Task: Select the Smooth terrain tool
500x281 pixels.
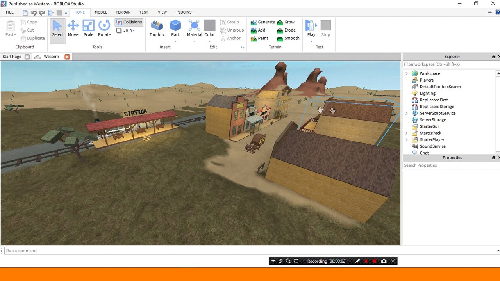Action: (288, 38)
